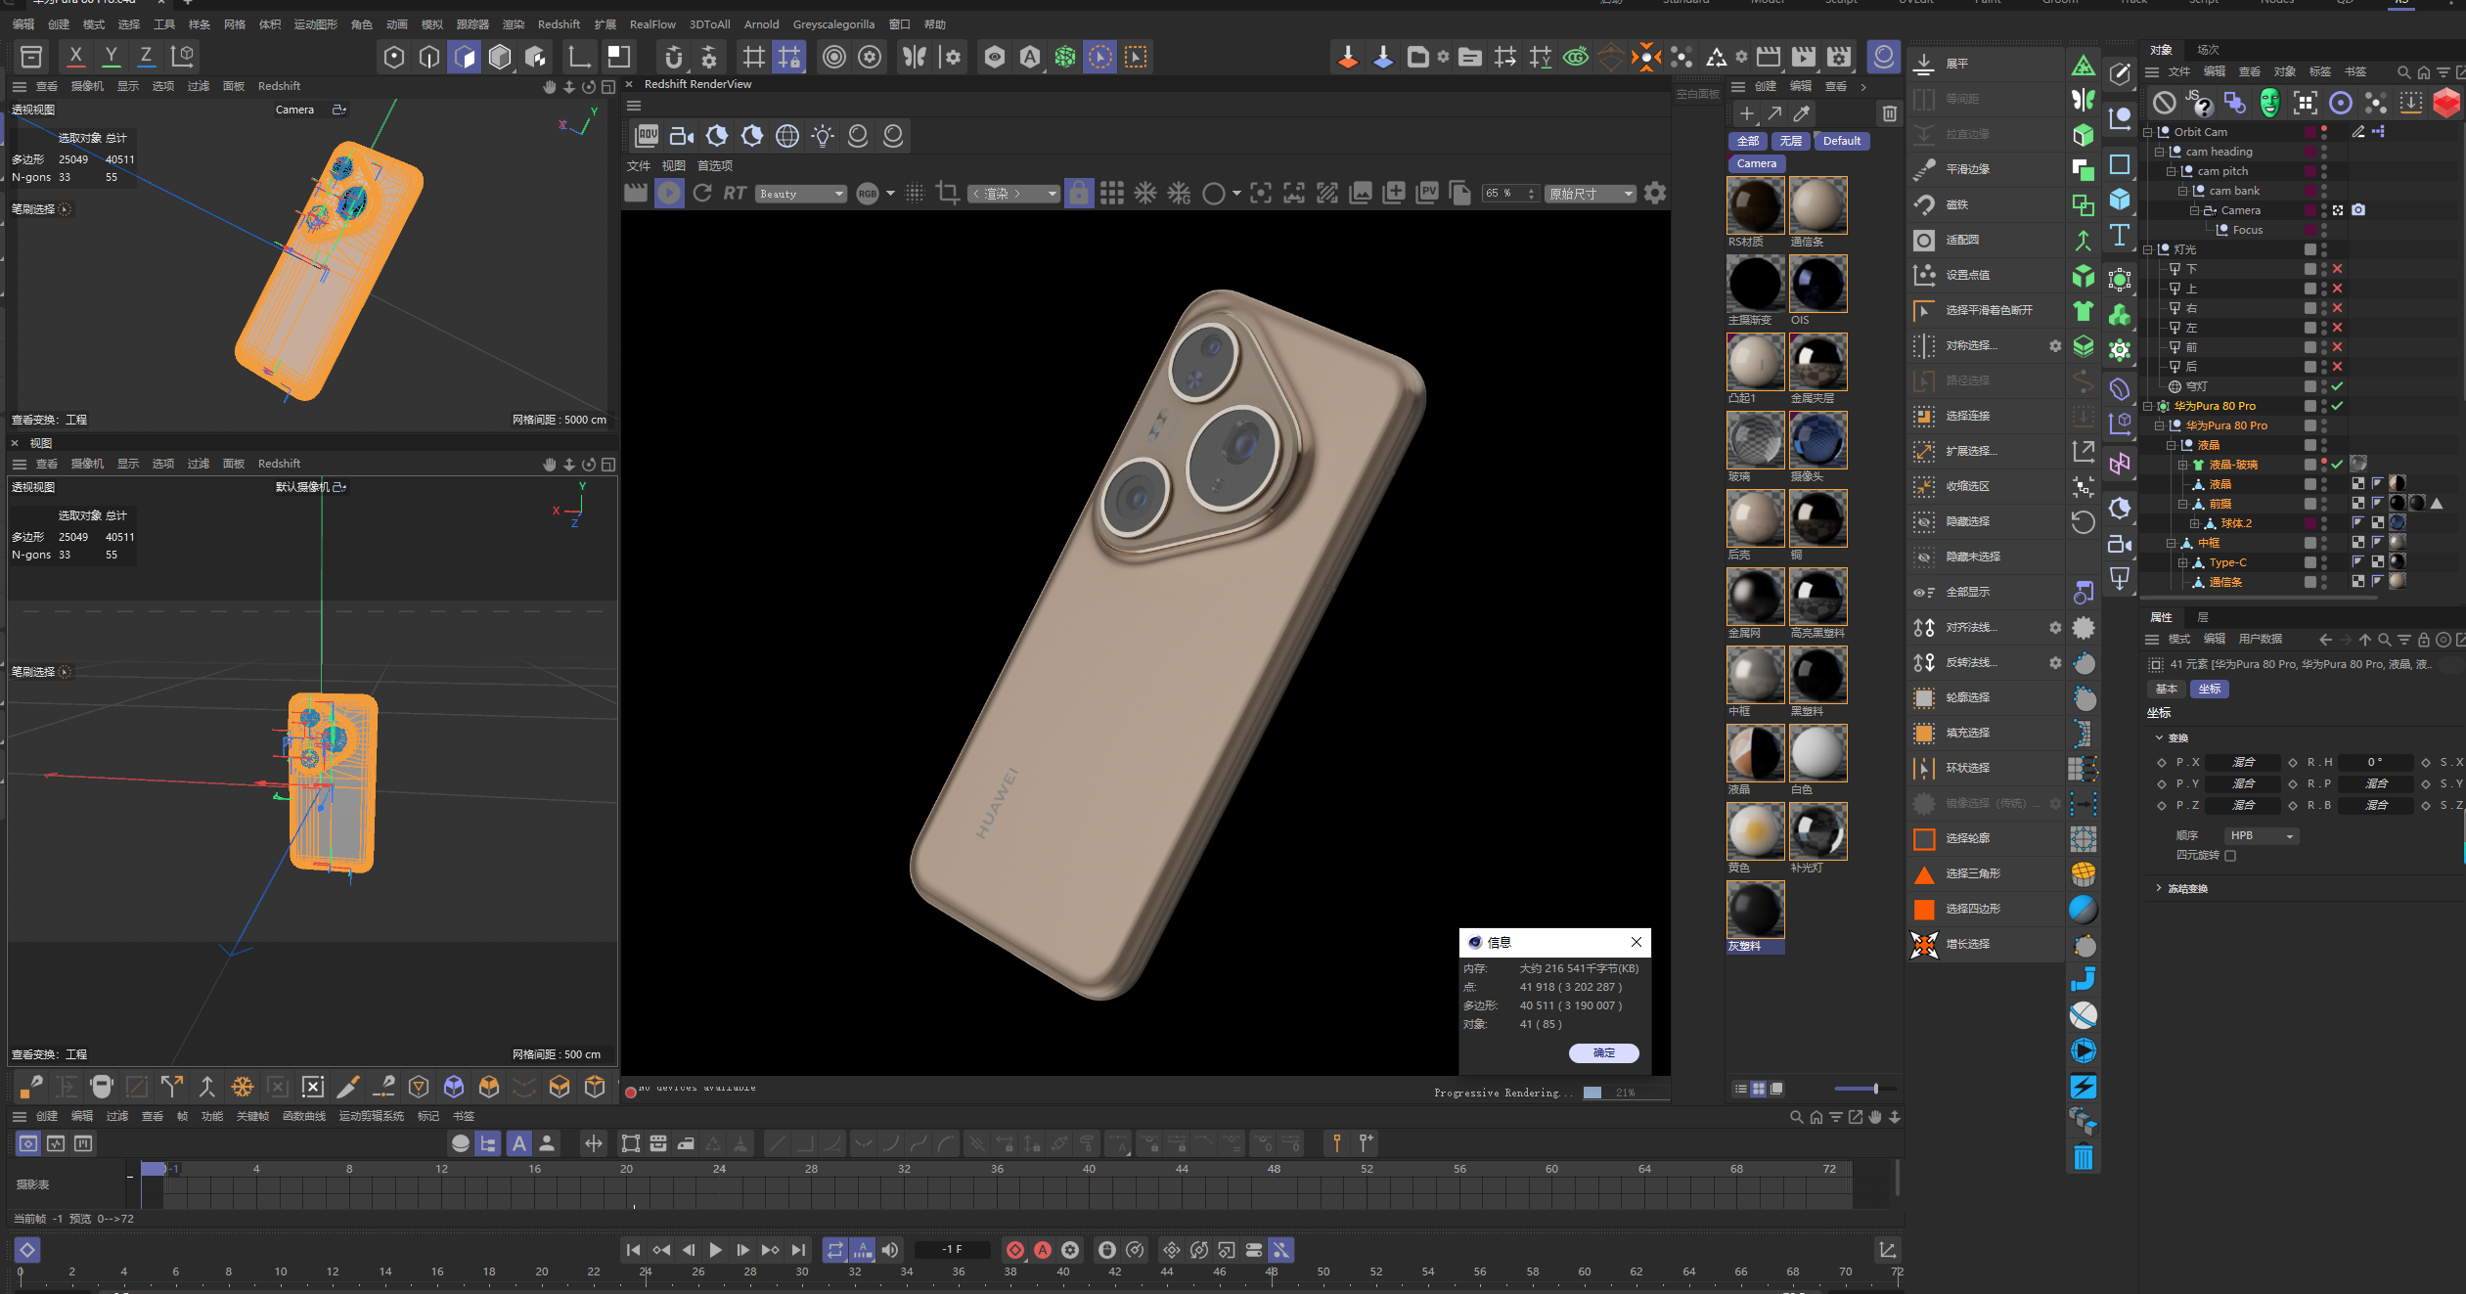
Task: Toggle green checkmark on 华为Pura 80 Pro
Action: click(x=2337, y=406)
